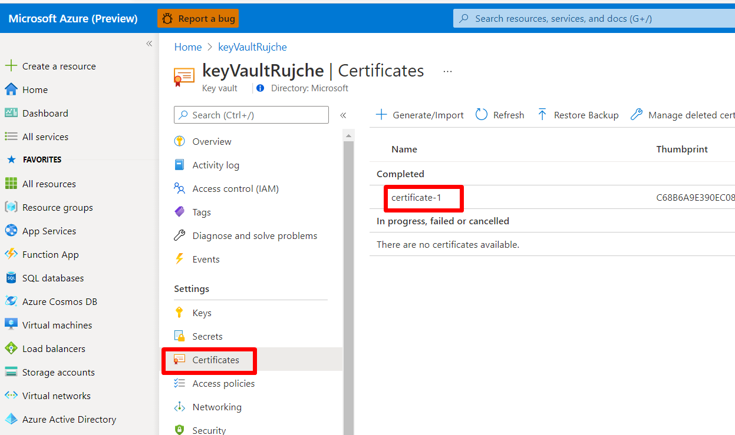This screenshot has width=735, height=435.
Task: Open Access policies settings
Action: (217, 383)
